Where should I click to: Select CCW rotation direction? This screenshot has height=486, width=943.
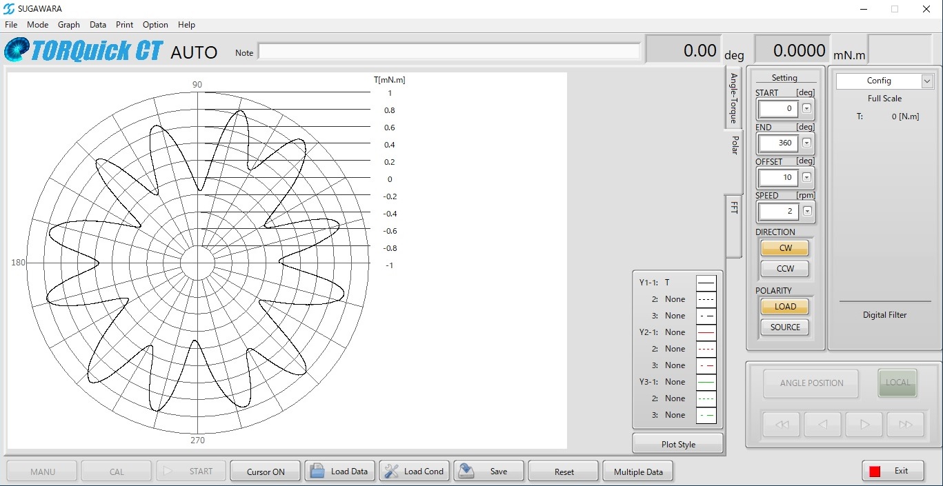785,269
